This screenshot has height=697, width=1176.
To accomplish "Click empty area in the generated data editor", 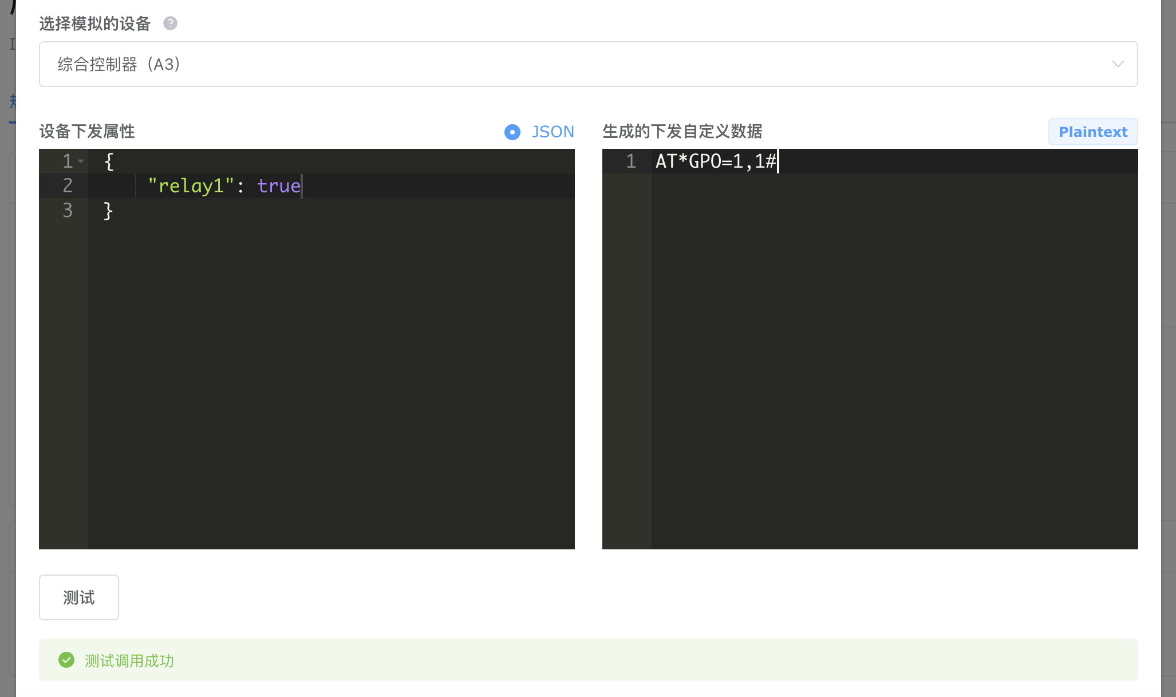I will [894, 361].
